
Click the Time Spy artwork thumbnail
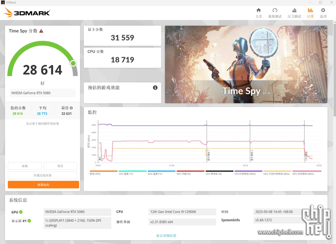246,65
